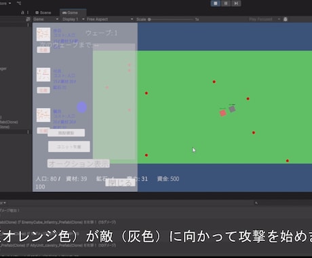This screenshot has height=258, width=312.
Task: Click the search-by-type icon left of Game toolbar
Action: (x=28, y=19)
